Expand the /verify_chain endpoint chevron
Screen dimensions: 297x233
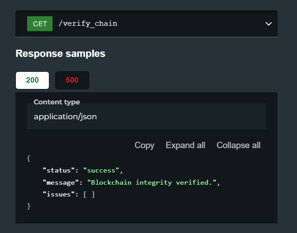(268, 24)
